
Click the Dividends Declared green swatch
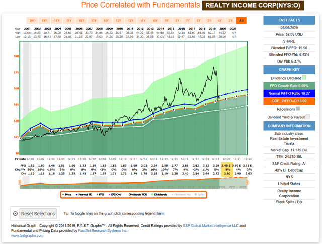(304, 78)
